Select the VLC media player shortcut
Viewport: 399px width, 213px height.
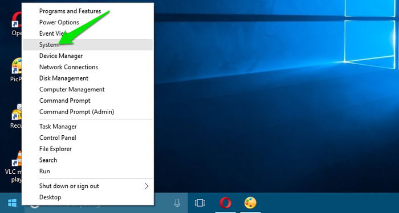coord(14,166)
